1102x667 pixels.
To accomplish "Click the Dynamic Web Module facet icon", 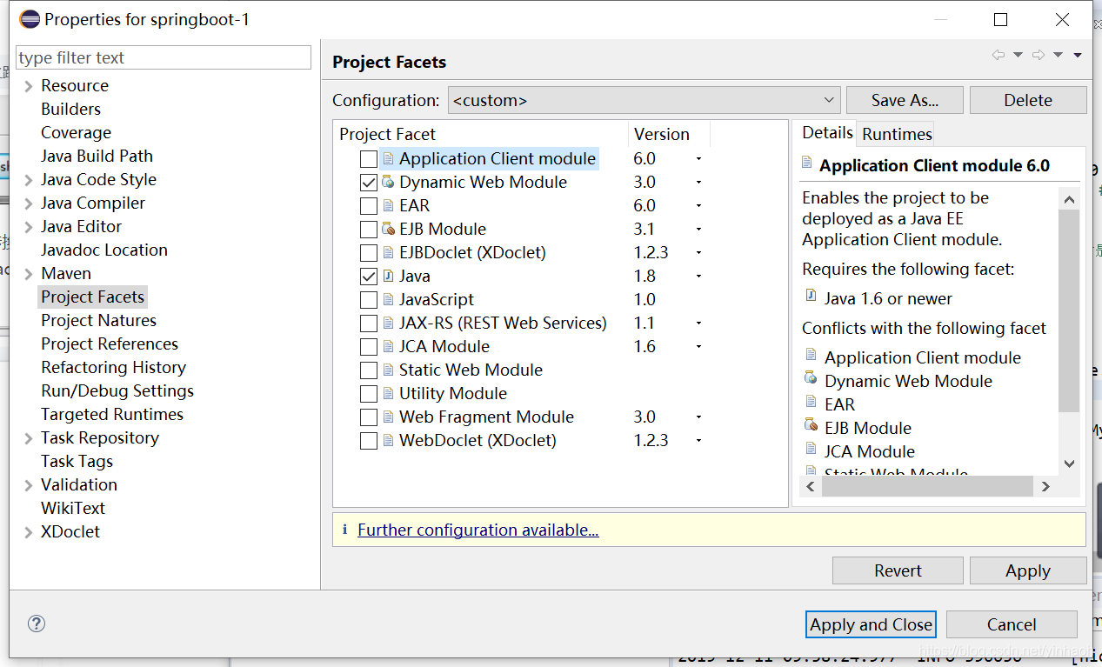I will [x=388, y=182].
